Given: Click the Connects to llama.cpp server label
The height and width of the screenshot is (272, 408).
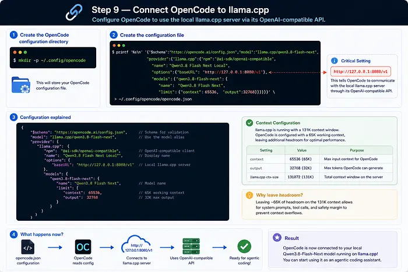Looking at the screenshot, I should [136, 260].
